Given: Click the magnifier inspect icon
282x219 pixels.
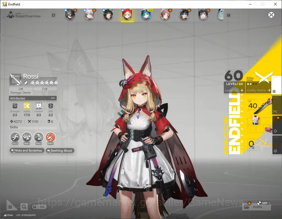Looking at the screenshot, I should pyautogui.click(x=24, y=207).
